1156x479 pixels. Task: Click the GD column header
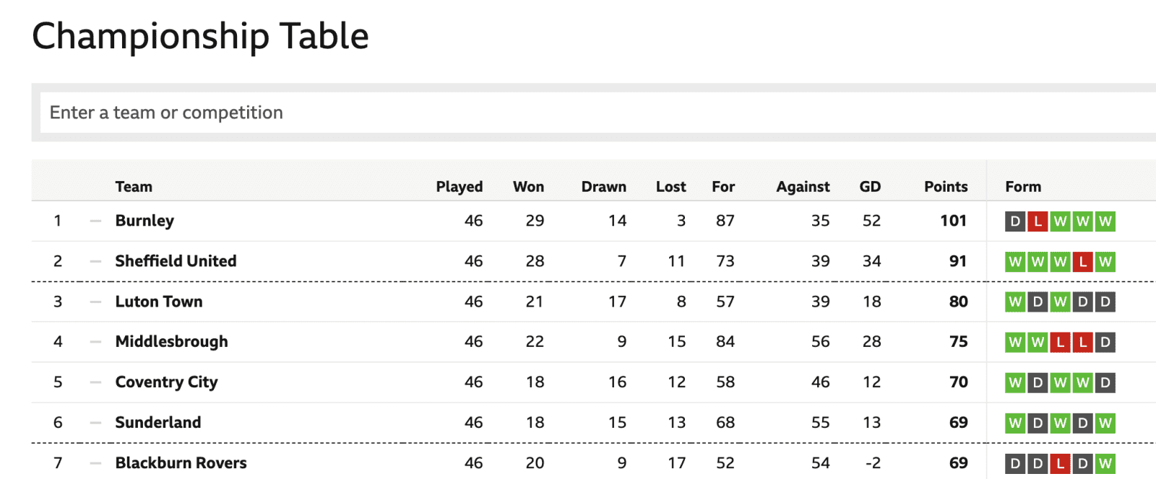[870, 187]
